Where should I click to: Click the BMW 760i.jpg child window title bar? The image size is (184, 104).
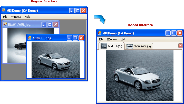(31, 24)
